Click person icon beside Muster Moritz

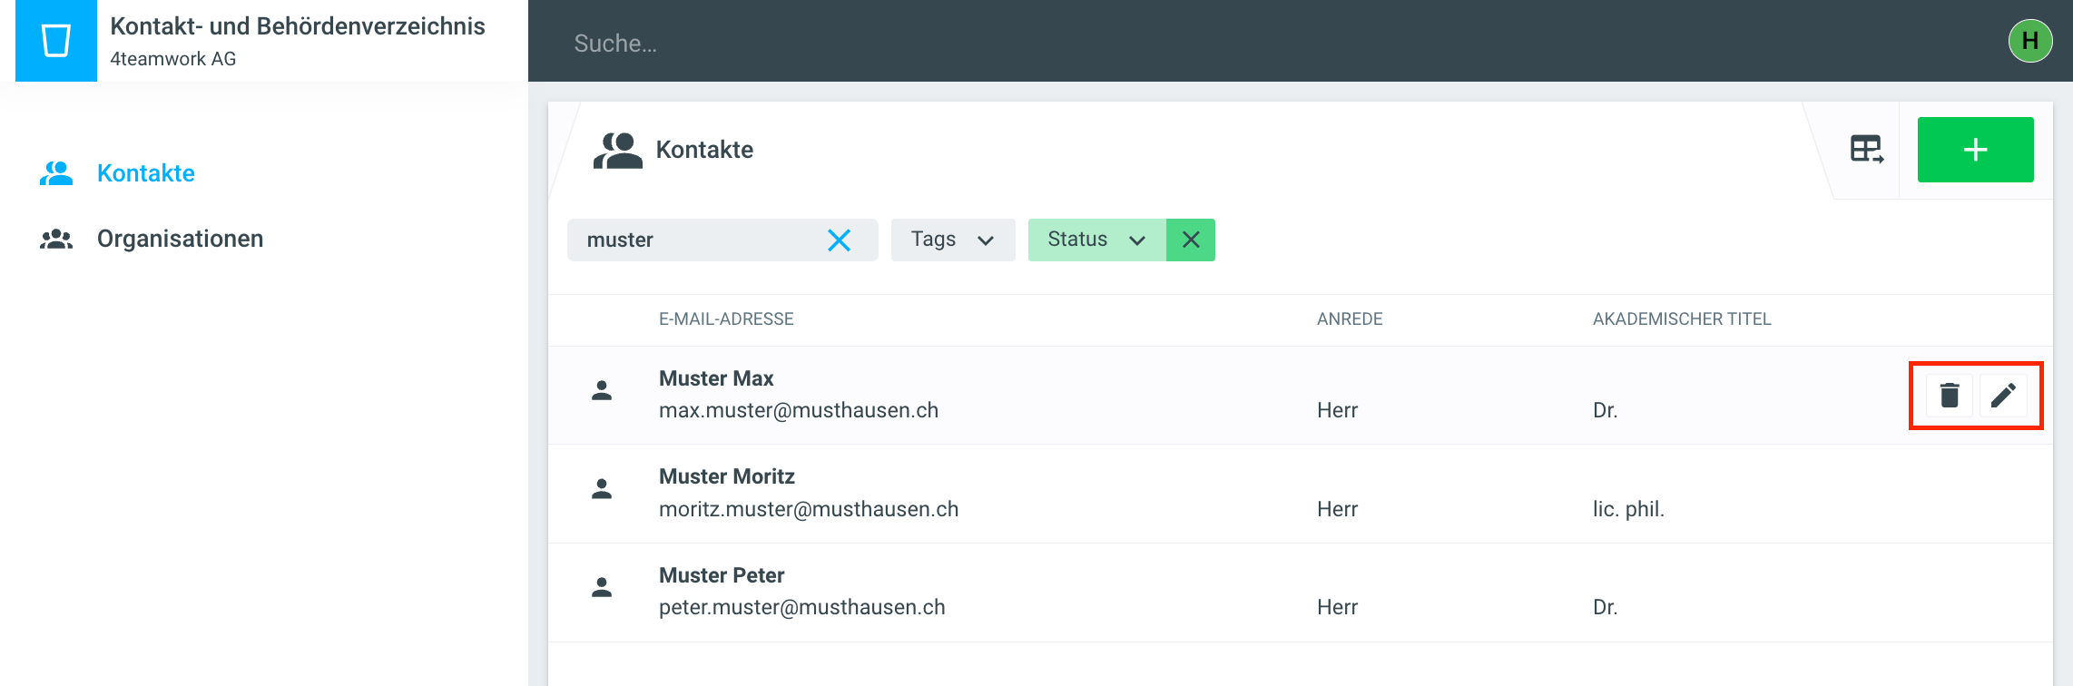(x=602, y=490)
